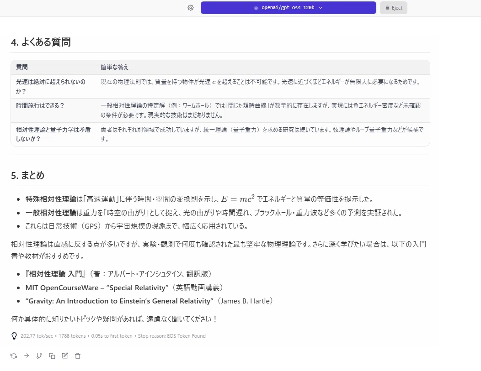Click the heading "4. よくある質問"
481x371 pixels.
(x=41, y=42)
